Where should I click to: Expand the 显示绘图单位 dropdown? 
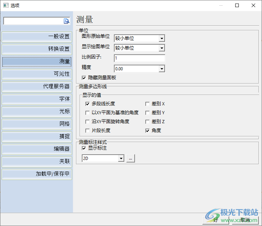point(162,48)
